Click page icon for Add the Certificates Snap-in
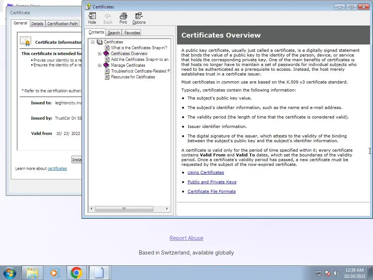This screenshot has width=373, height=280. [107, 59]
